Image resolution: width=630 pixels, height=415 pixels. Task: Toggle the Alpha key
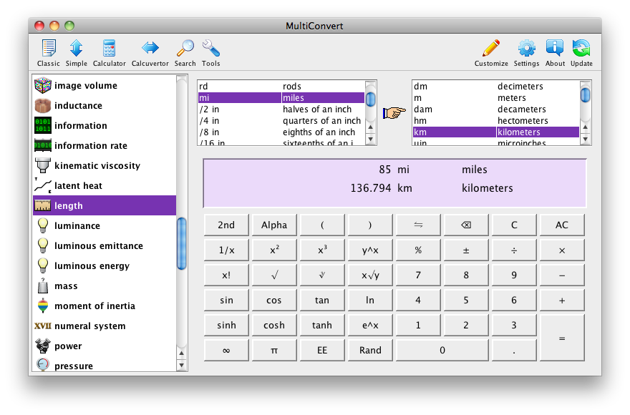tap(274, 225)
